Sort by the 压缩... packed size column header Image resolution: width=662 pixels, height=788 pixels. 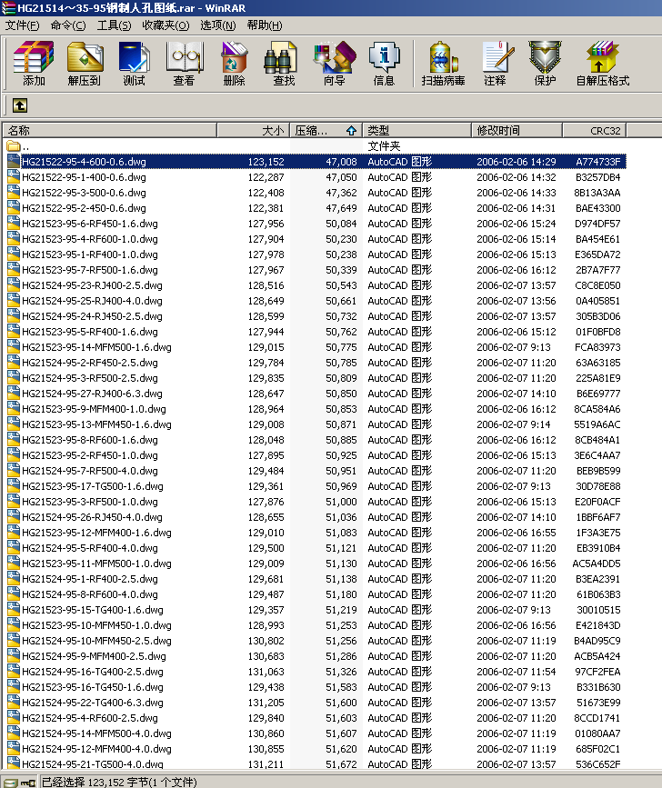tap(326, 130)
